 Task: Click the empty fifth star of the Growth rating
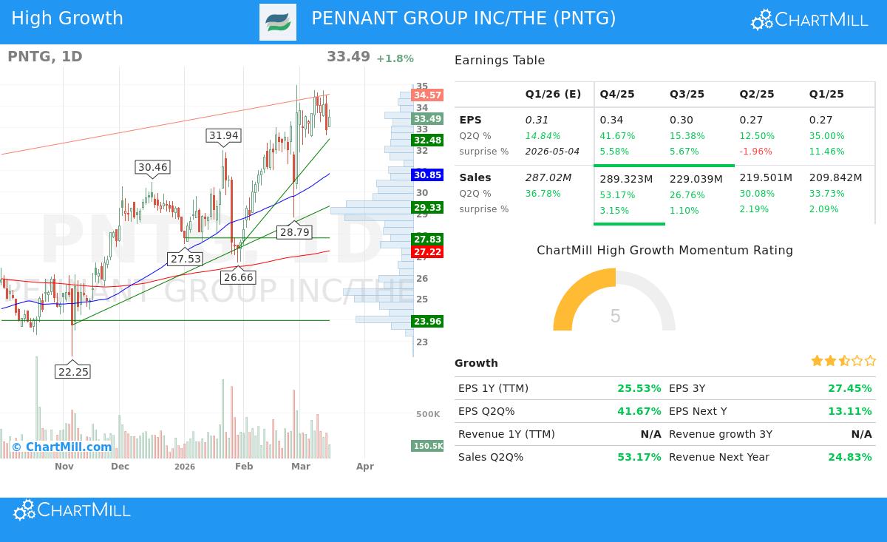(x=870, y=361)
